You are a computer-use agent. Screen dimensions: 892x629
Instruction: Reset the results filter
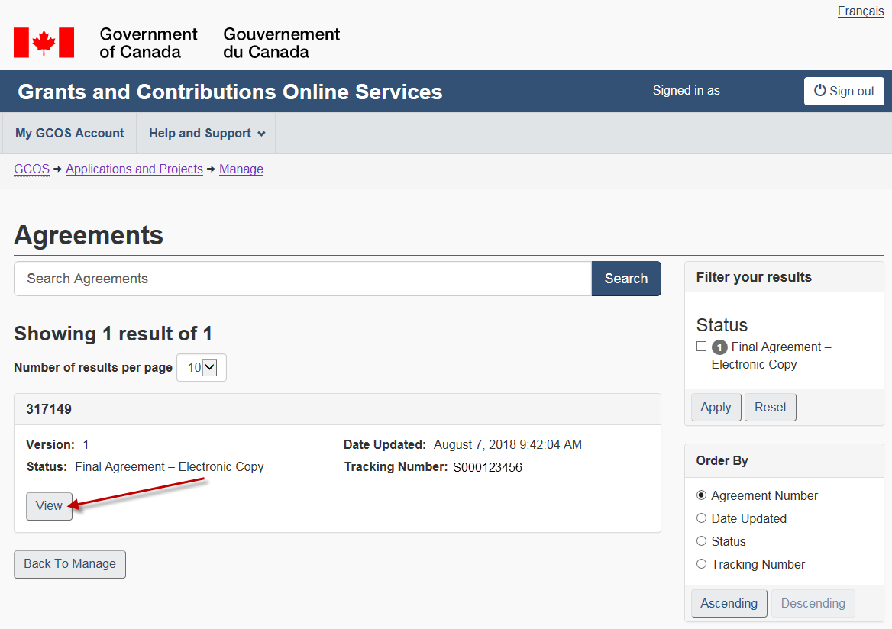770,407
